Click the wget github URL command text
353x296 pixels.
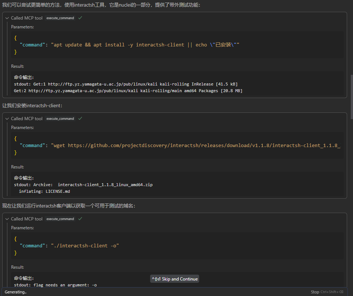point(195,145)
